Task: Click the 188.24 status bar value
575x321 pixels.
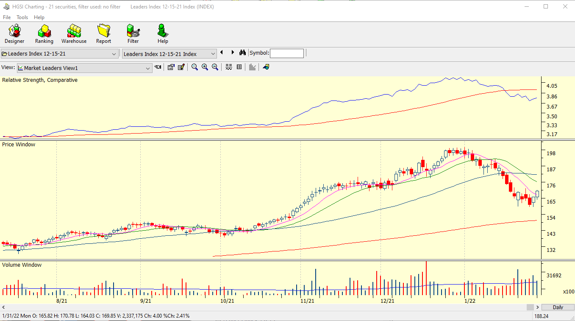Action: pyautogui.click(x=541, y=316)
